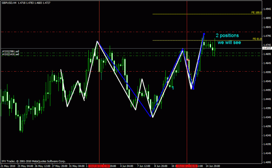Click the 1.4345 price scale label

tap(267, 117)
